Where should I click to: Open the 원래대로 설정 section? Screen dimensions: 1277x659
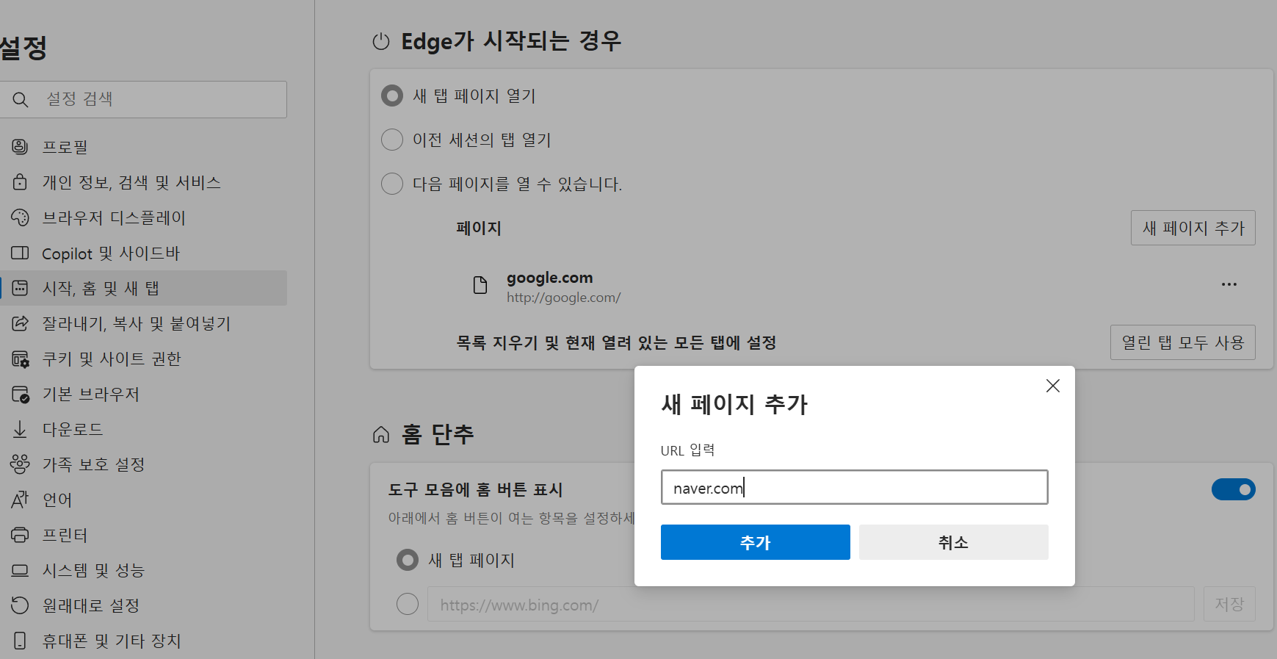pos(143,605)
